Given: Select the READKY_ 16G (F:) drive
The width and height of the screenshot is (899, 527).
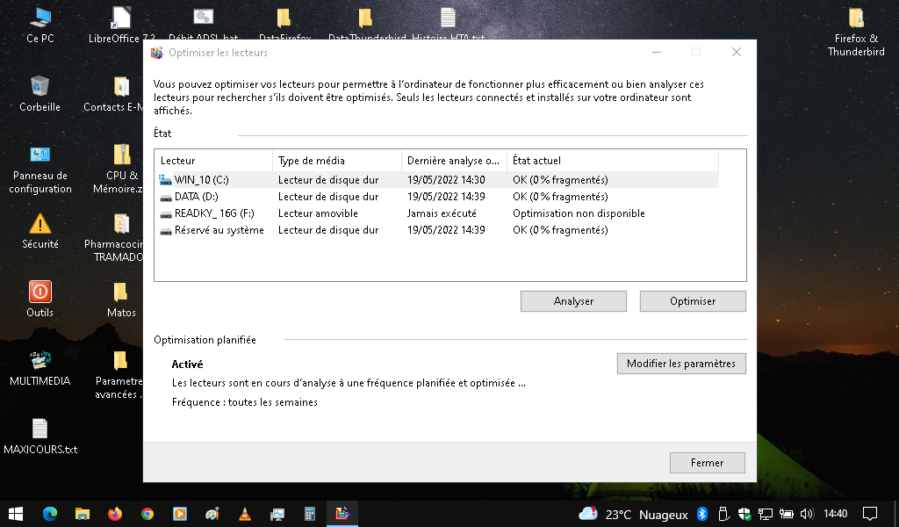Looking at the screenshot, I should tap(438, 213).
